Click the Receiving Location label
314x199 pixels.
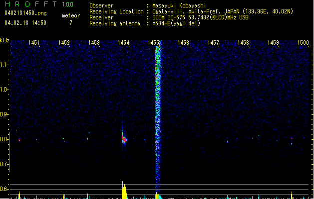point(116,11)
